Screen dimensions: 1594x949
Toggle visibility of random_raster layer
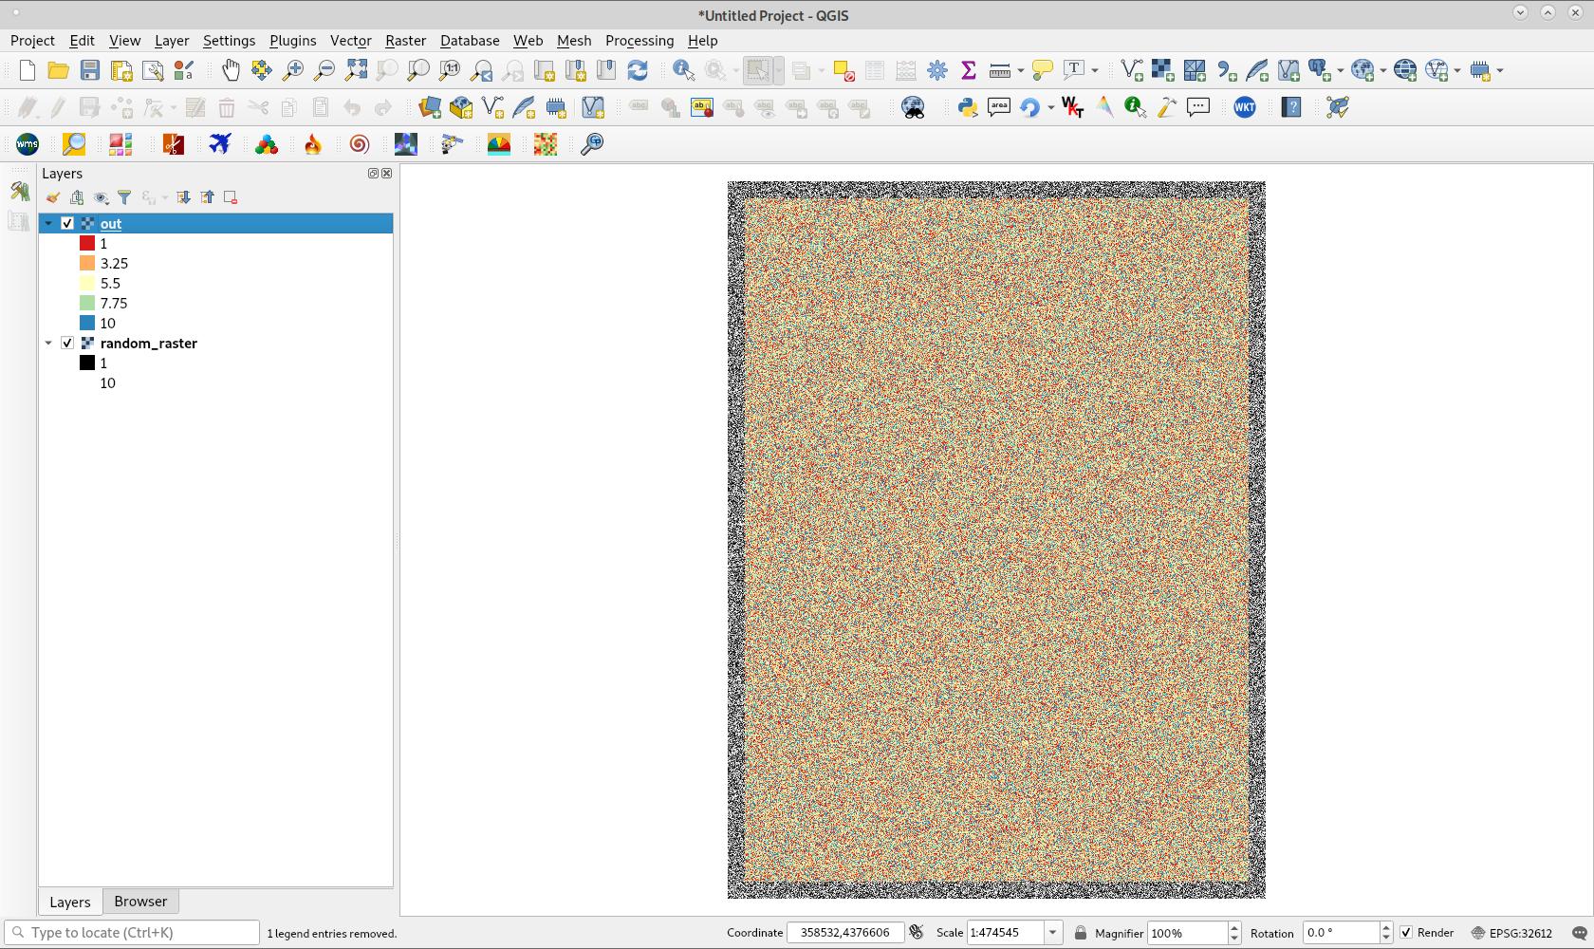click(x=67, y=344)
